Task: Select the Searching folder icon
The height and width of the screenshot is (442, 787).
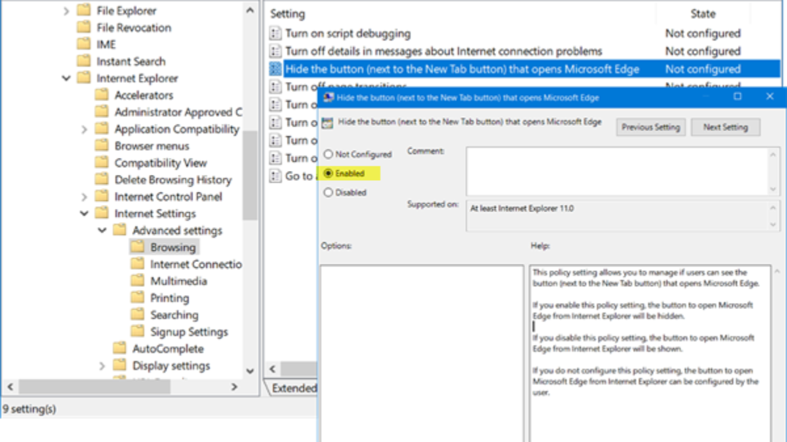Action: [x=137, y=315]
